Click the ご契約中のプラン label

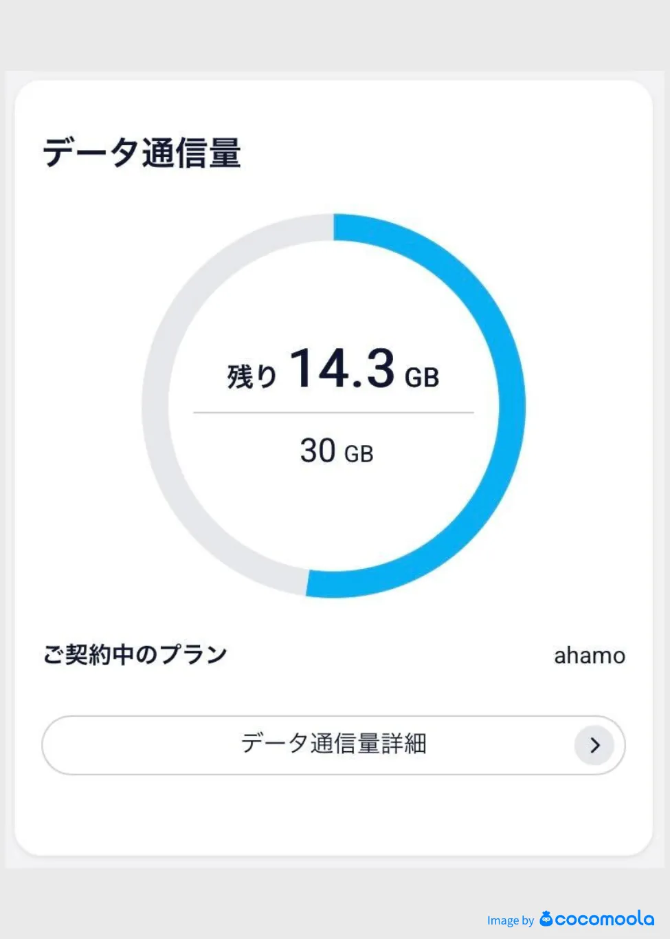coord(135,654)
